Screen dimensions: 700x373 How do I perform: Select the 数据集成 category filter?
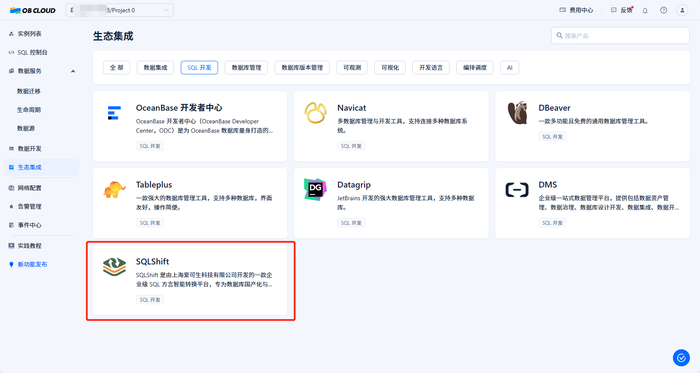[155, 68]
